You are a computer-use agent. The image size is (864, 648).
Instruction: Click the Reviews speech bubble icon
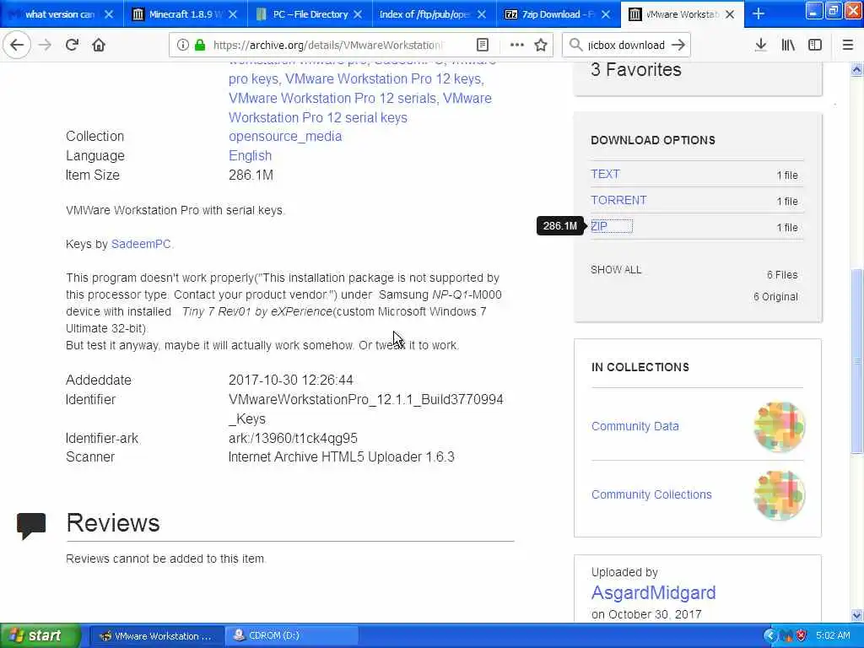coord(31,525)
